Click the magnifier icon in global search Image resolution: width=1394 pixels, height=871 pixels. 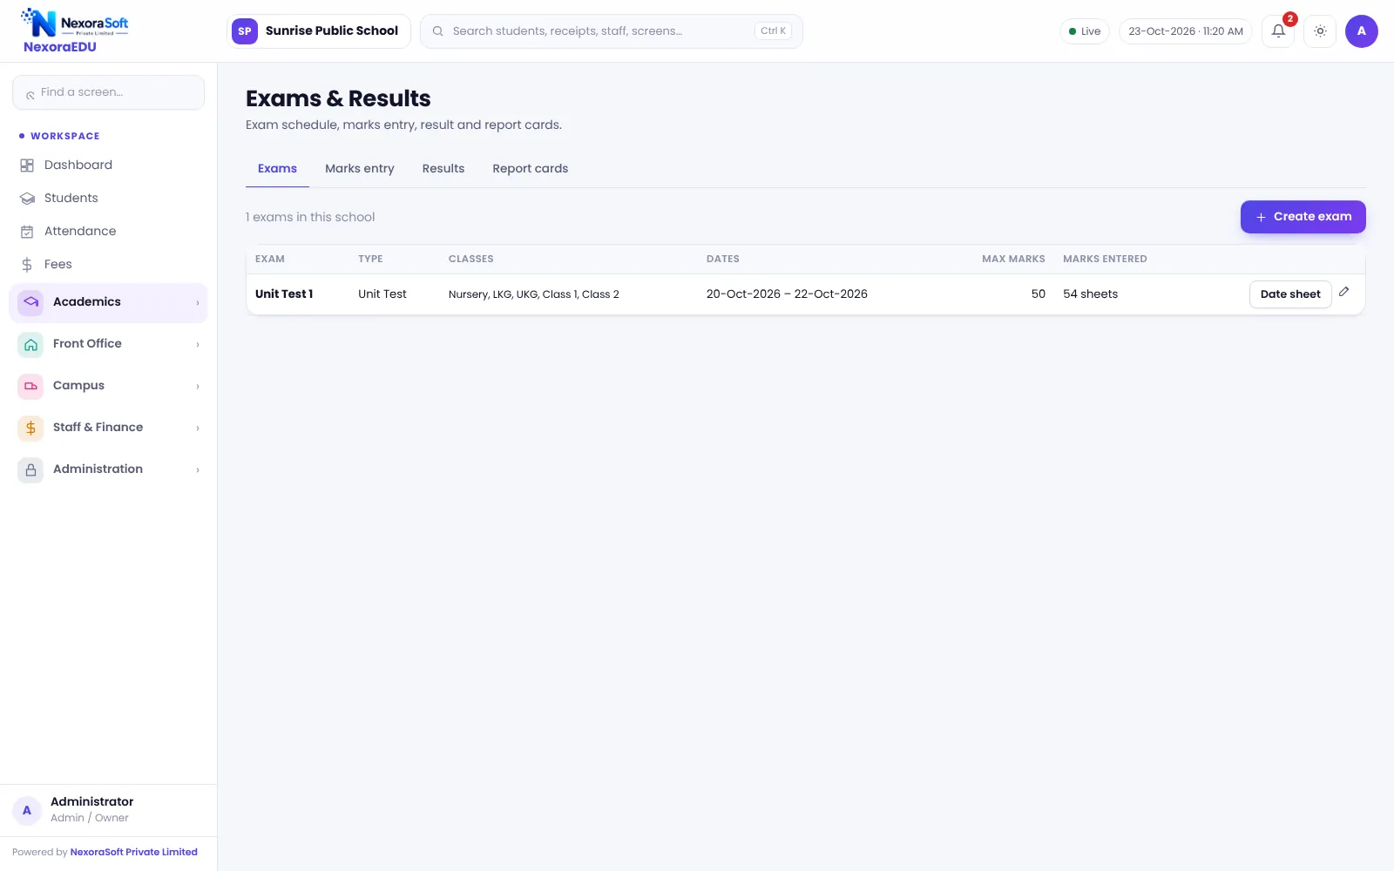[438, 31]
